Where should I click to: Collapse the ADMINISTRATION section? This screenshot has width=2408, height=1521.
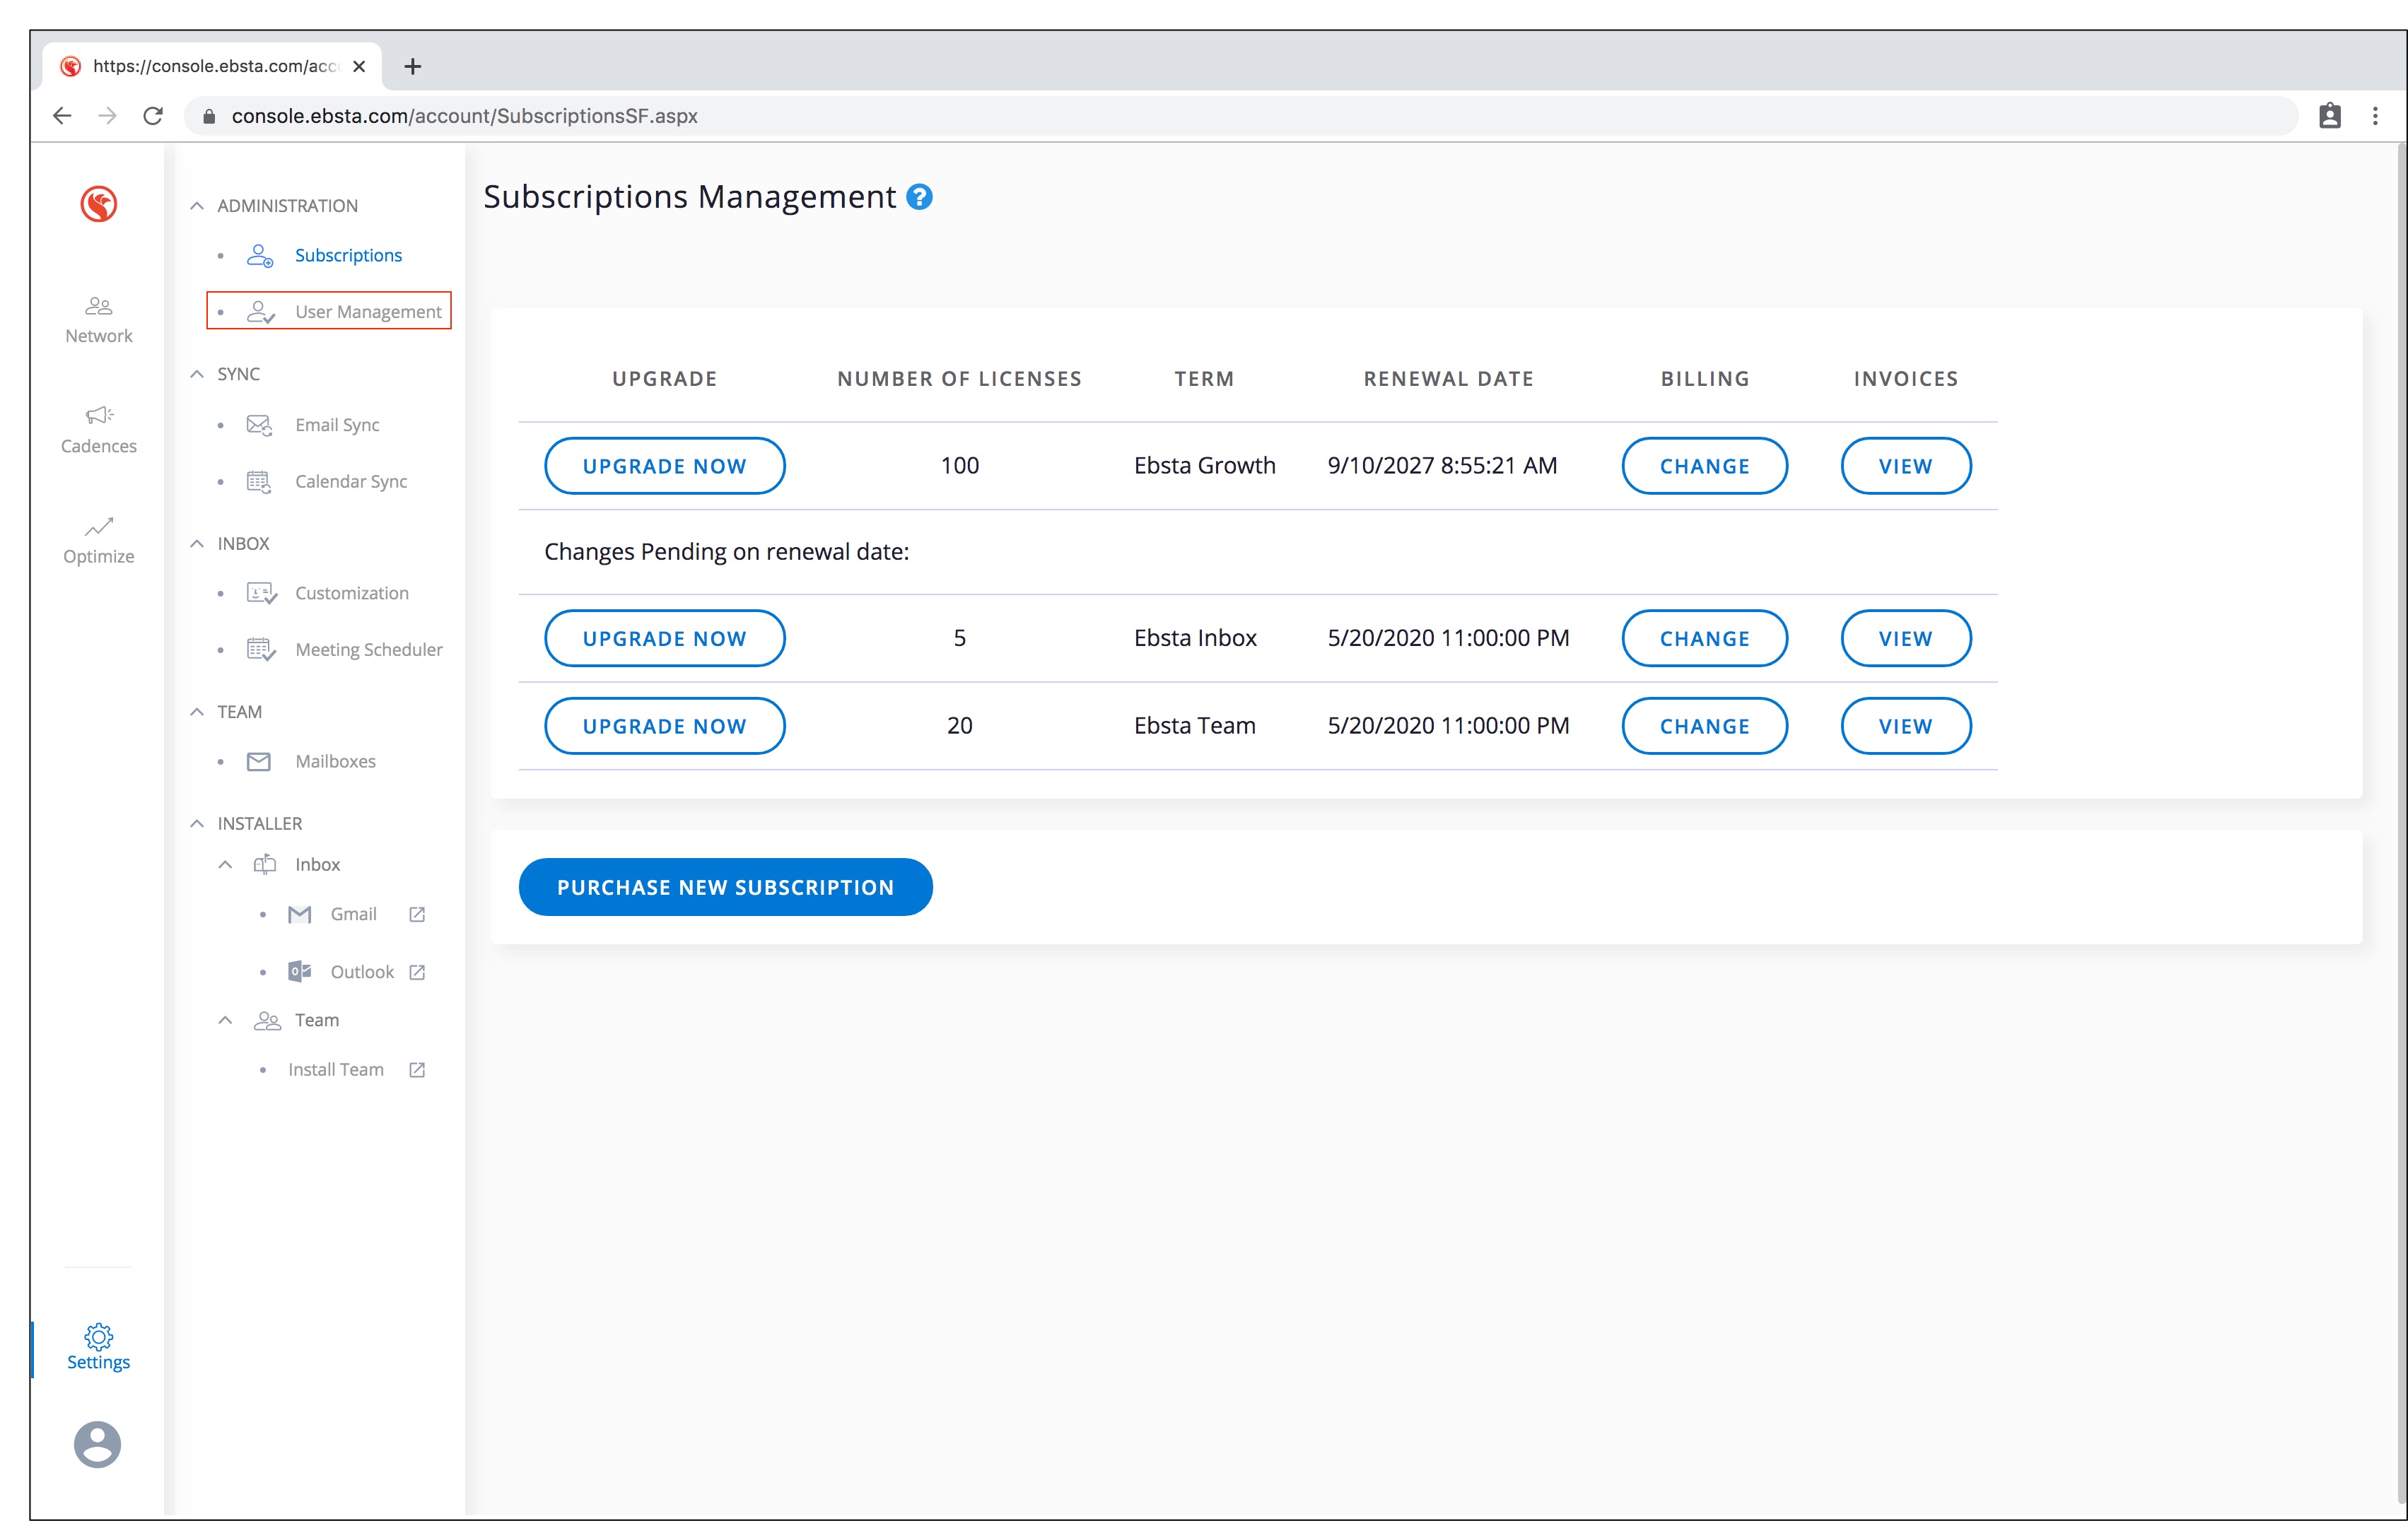pyautogui.click(x=197, y=206)
